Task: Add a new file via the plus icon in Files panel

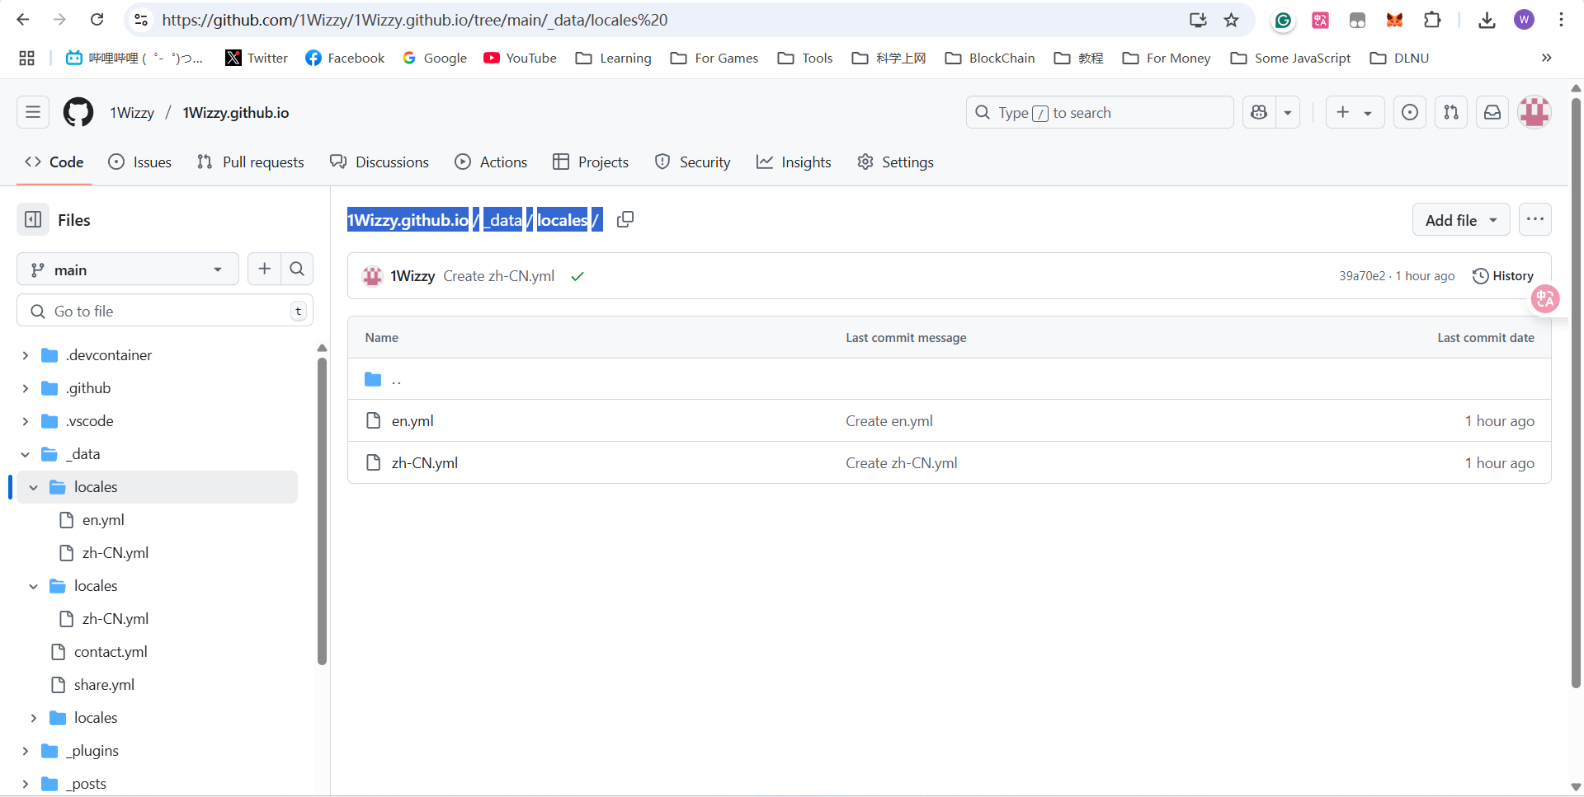Action: pos(264,269)
